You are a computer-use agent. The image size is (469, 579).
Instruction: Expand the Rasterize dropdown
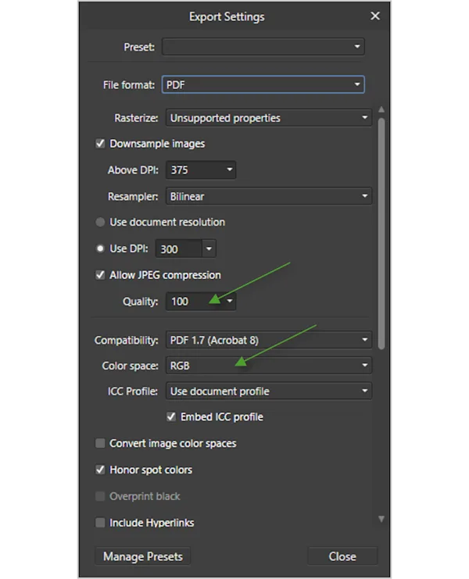pos(268,118)
